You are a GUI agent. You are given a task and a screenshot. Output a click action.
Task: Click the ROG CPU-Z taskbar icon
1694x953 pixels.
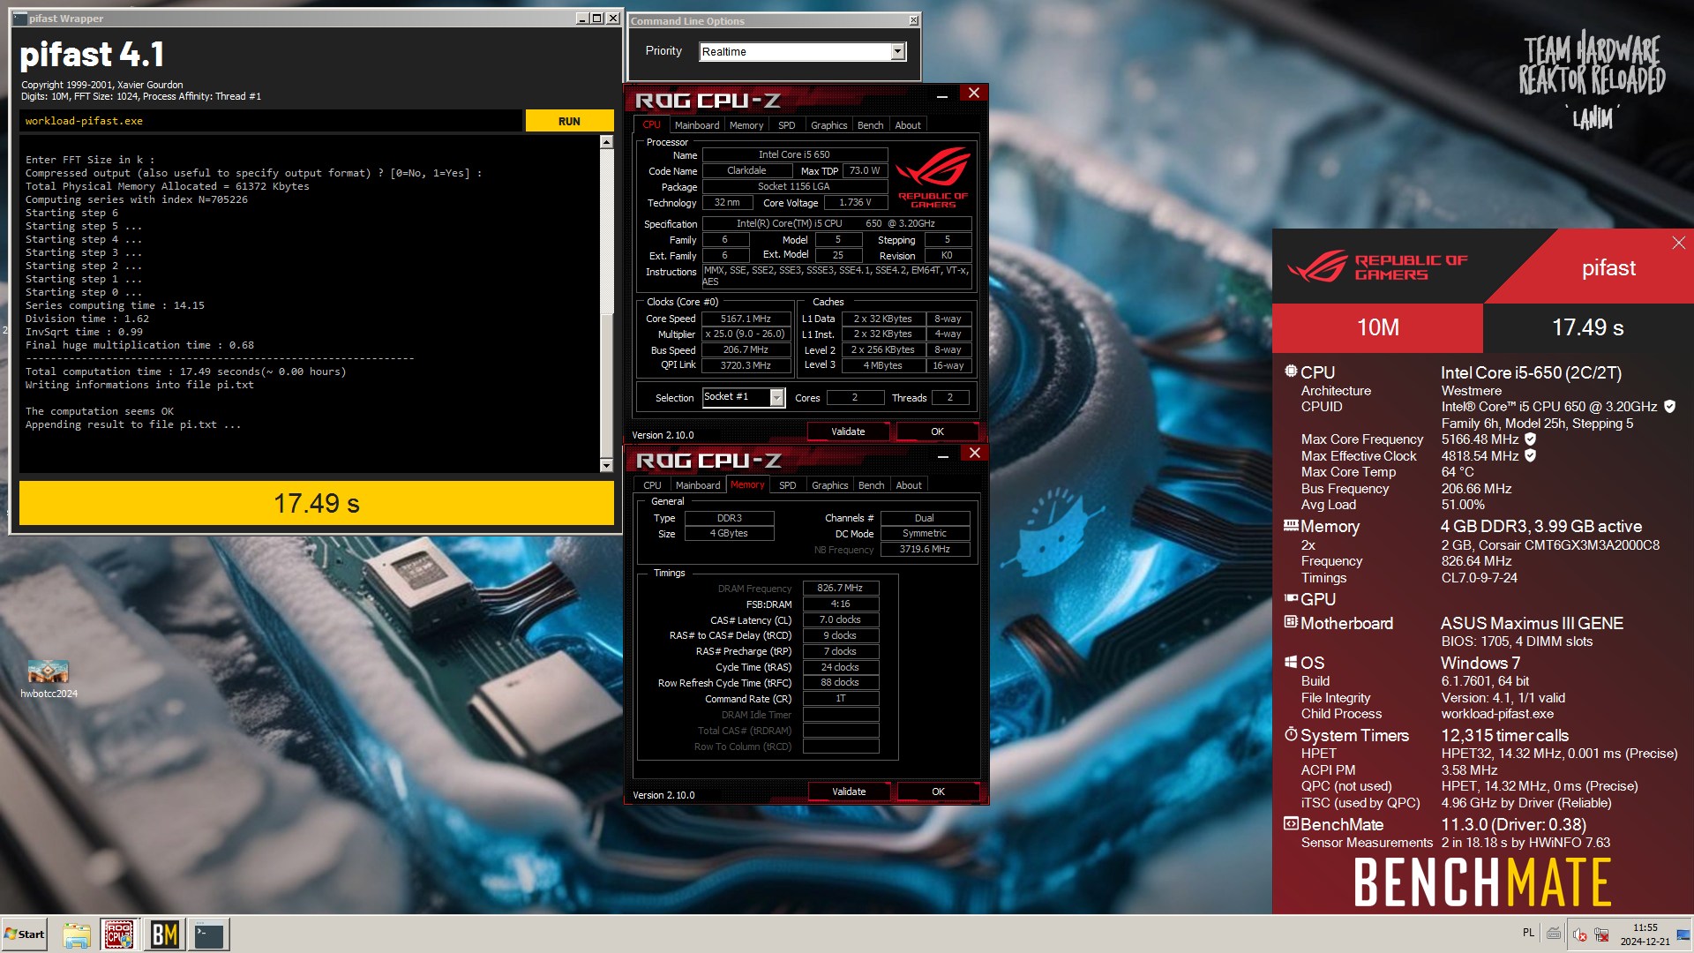point(119,934)
